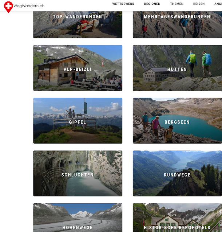Click the WegWandern.ch Swiss cross logo
This screenshot has height=232, width=222.
click(x=8, y=7)
